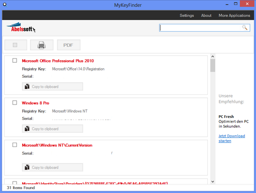Click the PC Fresh recommendation title
The height and width of the screenshot is (193, 256).
click(x=226, y=117)
